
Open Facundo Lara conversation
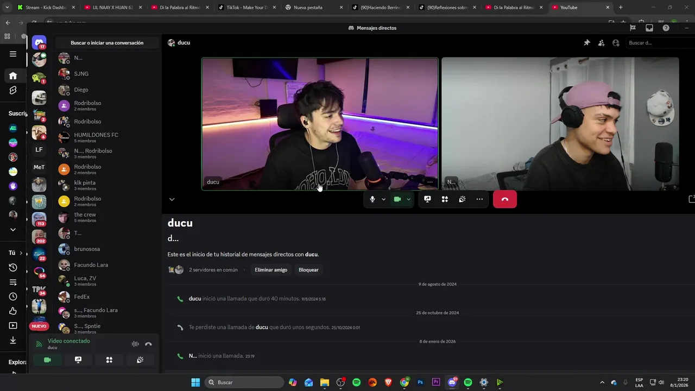coord(108,265)
